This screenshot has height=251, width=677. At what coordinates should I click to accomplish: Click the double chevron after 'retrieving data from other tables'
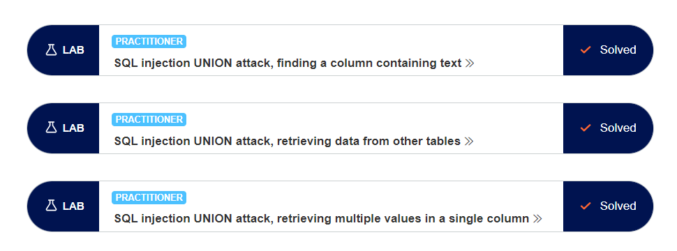click(x=469, y=142)
